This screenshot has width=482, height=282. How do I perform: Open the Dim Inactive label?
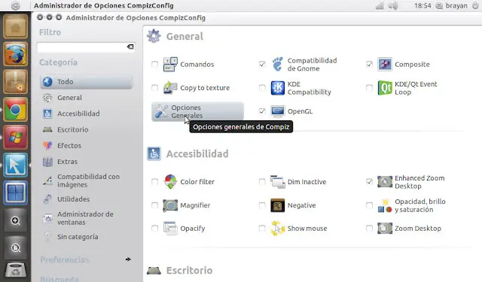coord(307,182)
